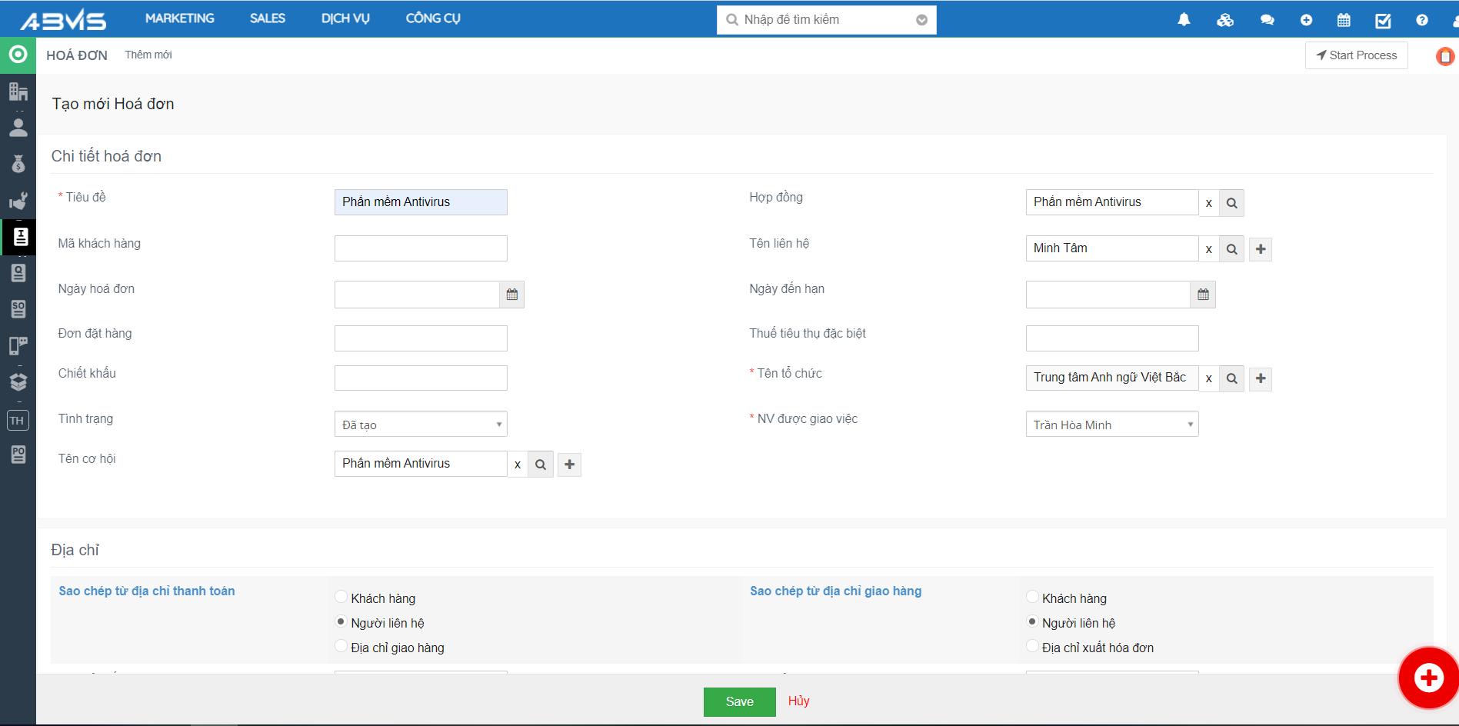
Task: Open the Dịch vụ menu
Action: (345, 18)
